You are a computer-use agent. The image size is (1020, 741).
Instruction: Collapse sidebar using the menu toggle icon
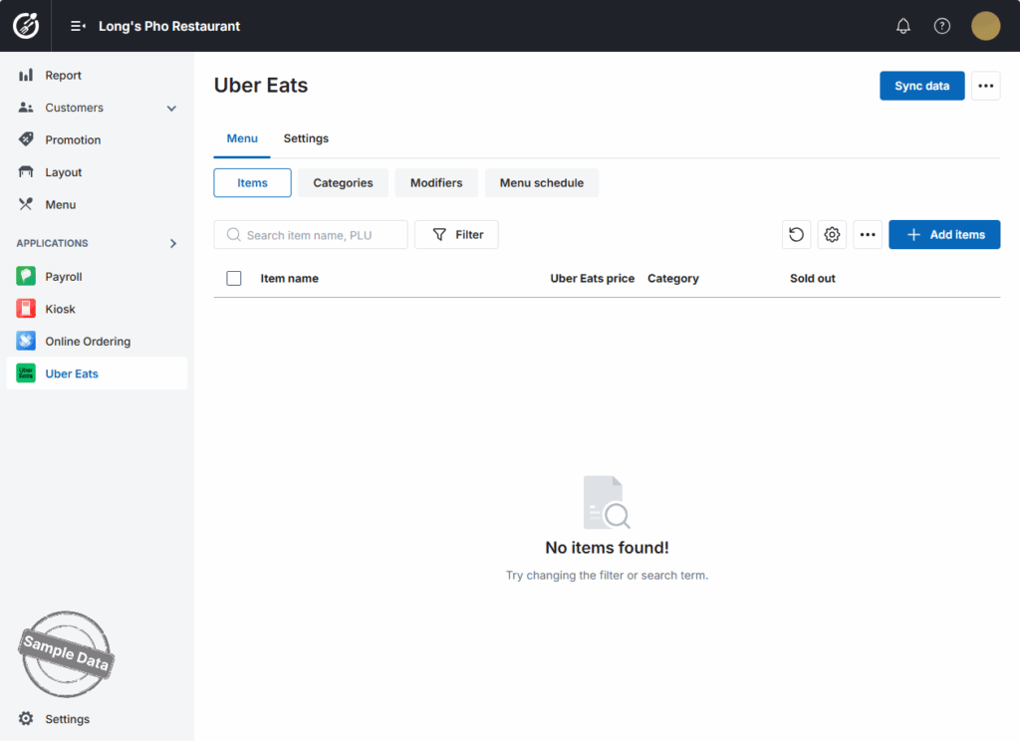coord(78,26)
